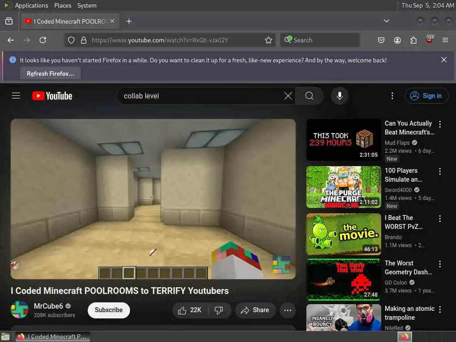456x342 pixels.
Task: Open THE PURGE MINECRAFT thumbnail
Action: (343, 187)
